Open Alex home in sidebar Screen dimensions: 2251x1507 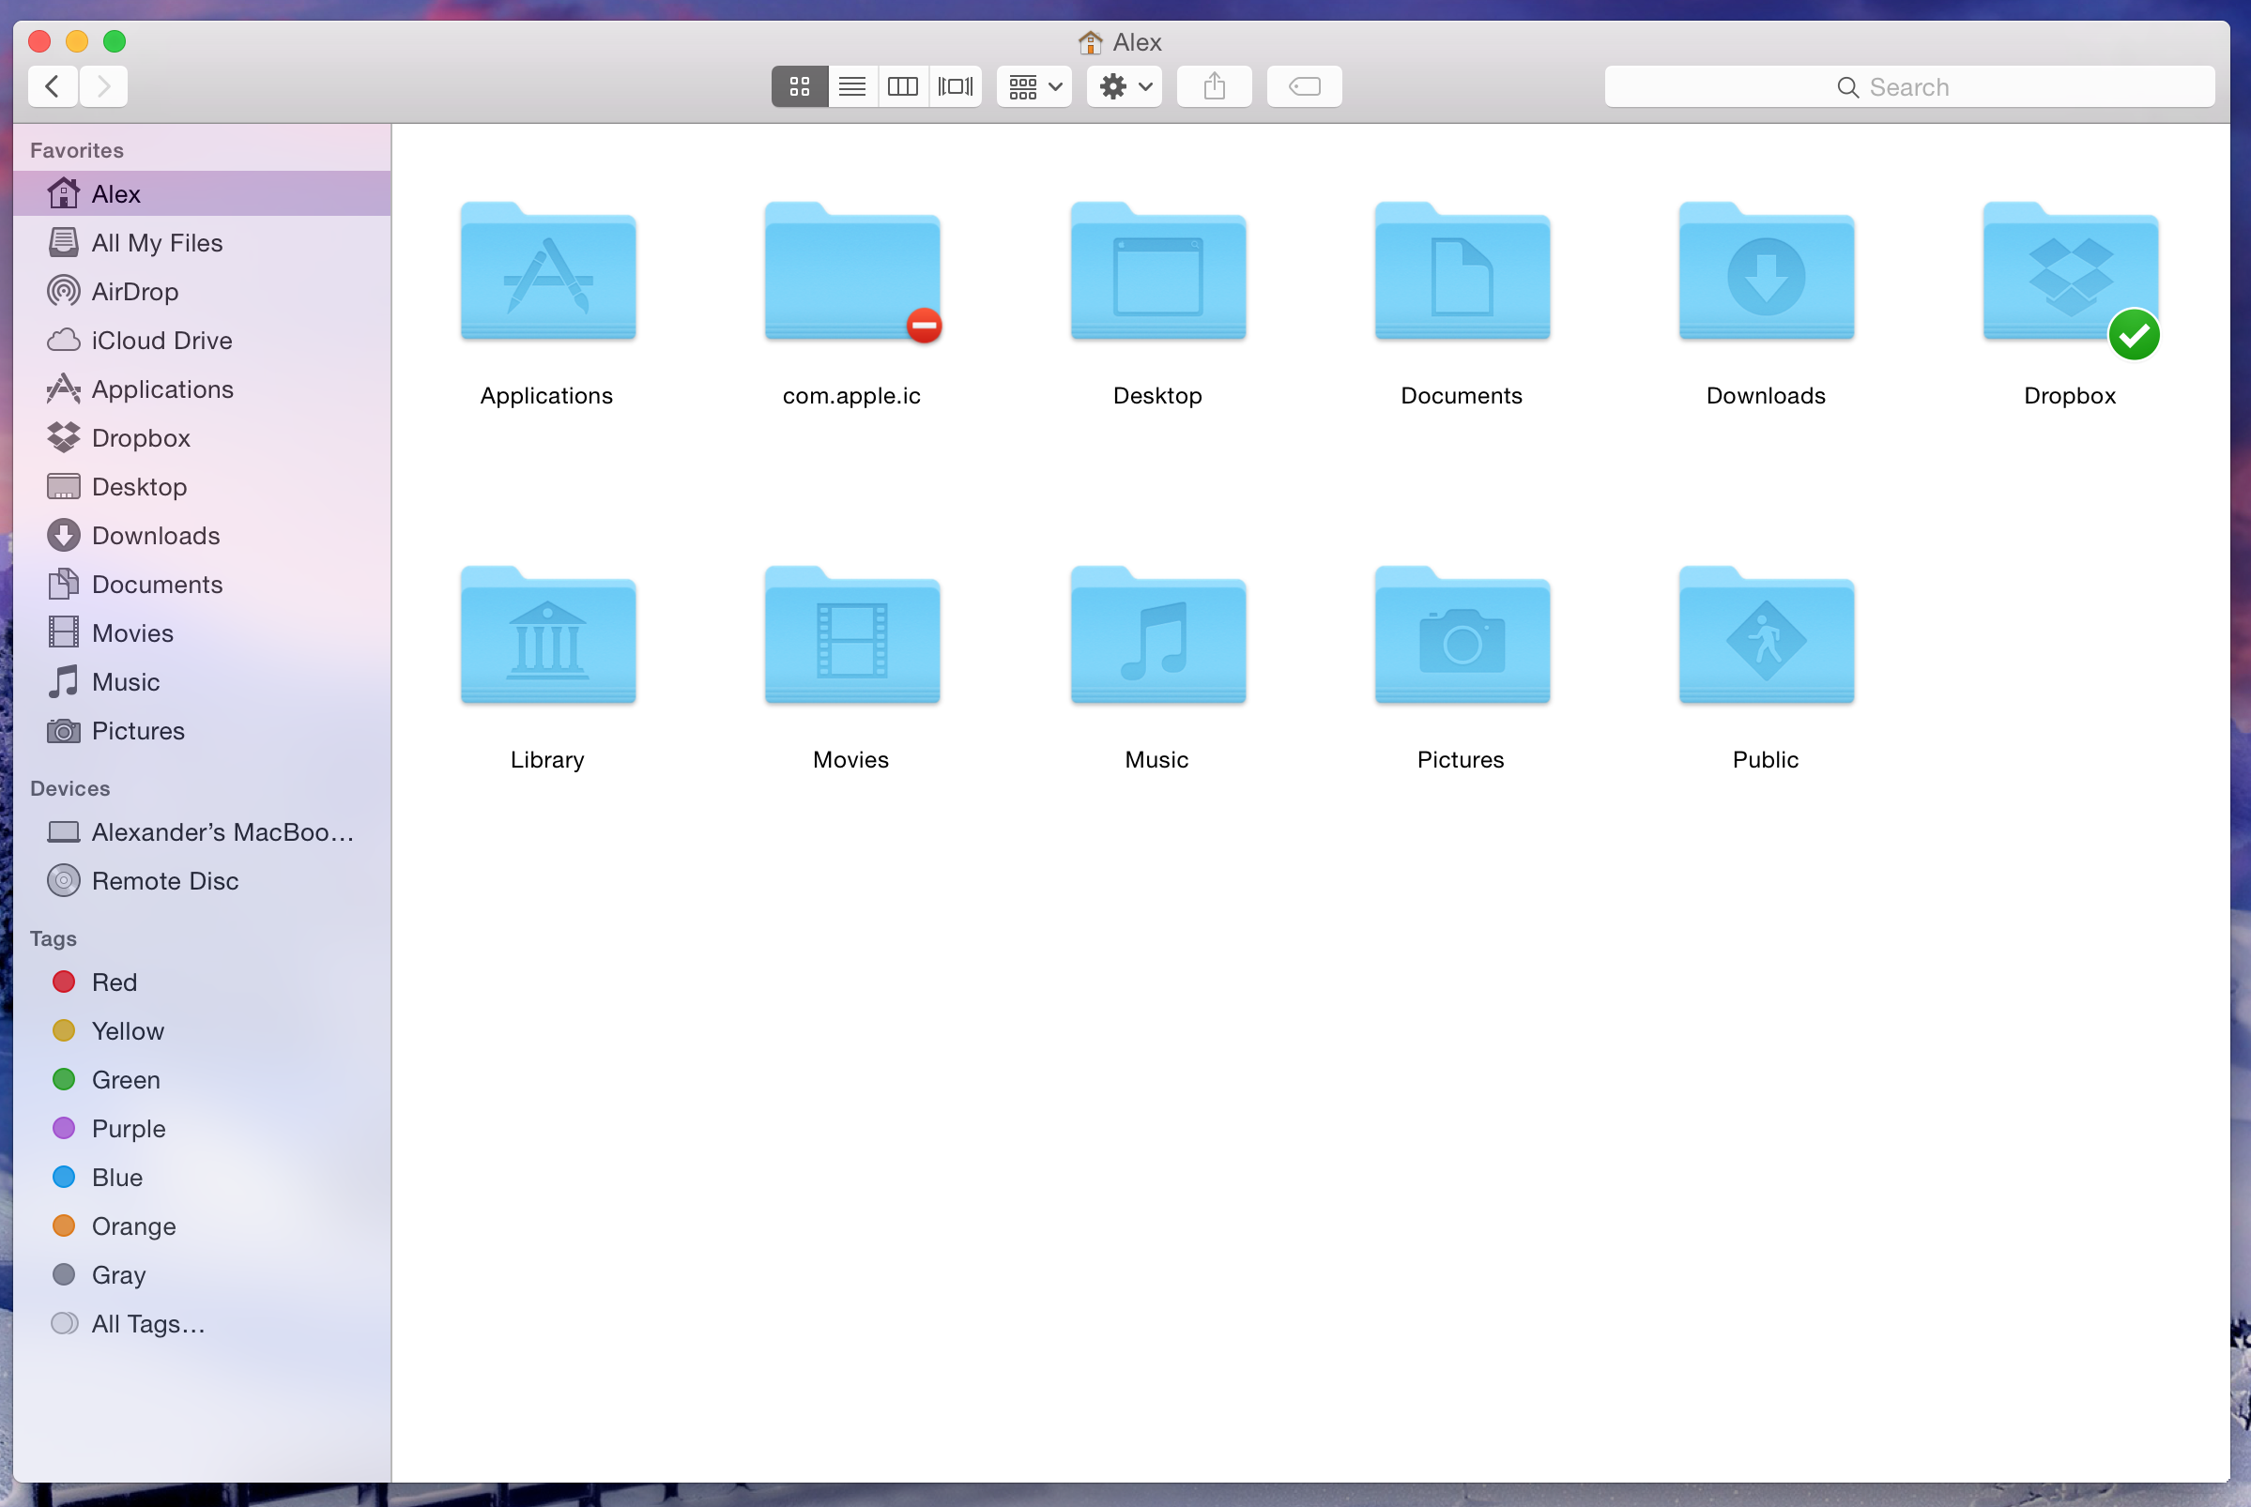(x=202, y=194)
